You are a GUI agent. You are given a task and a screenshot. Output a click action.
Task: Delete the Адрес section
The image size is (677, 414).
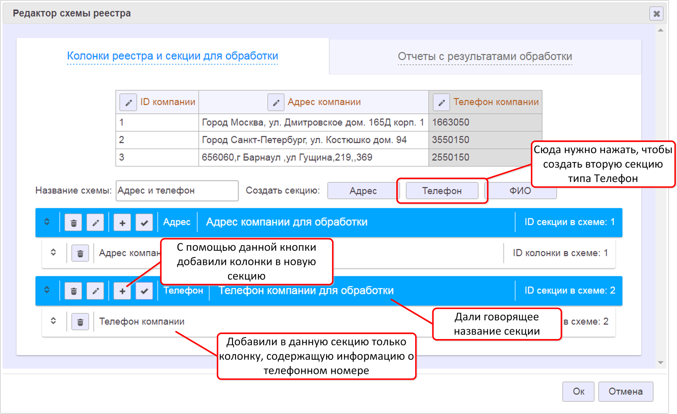[73, 223]
